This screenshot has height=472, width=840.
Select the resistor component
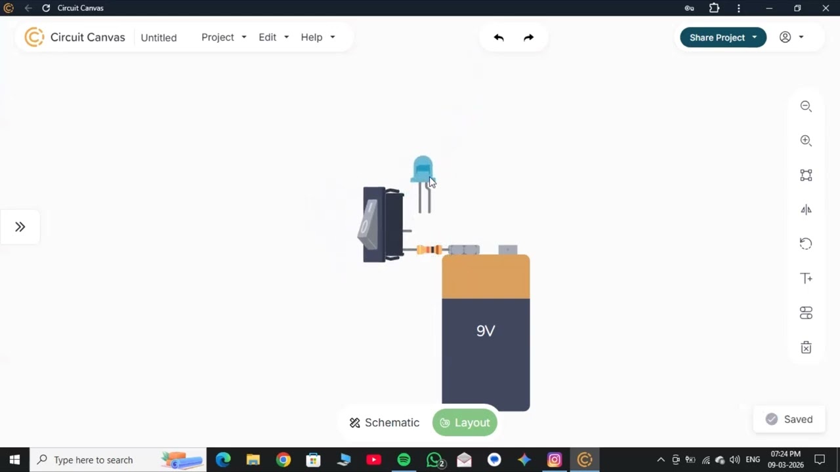[429, 250]
